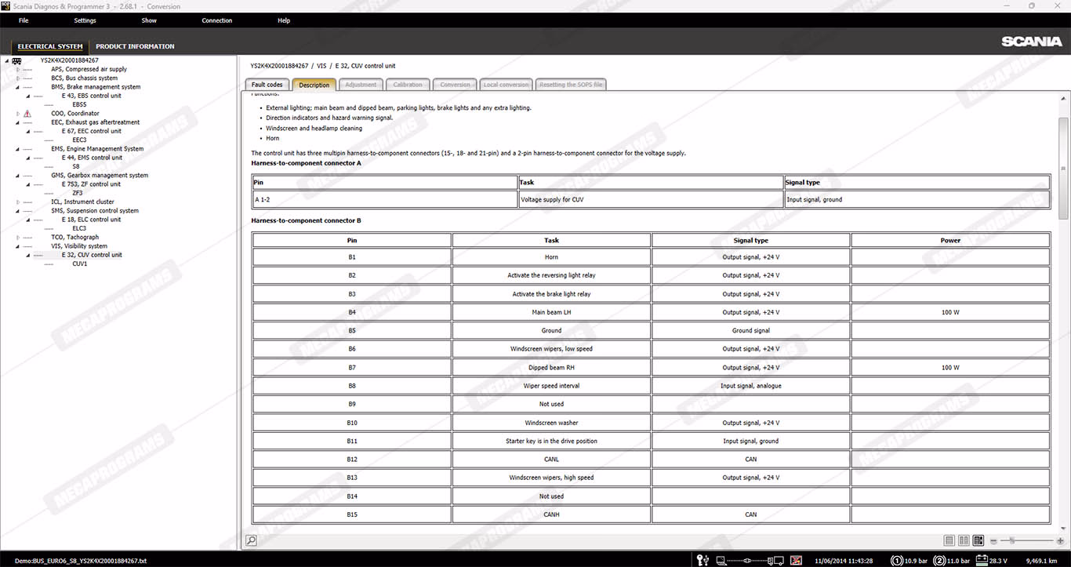Image resolution: width=1071 pixels, height=567 pixels.
Task: Open the Product Information section
Action: pyautogui.click(x=135, y=46)
